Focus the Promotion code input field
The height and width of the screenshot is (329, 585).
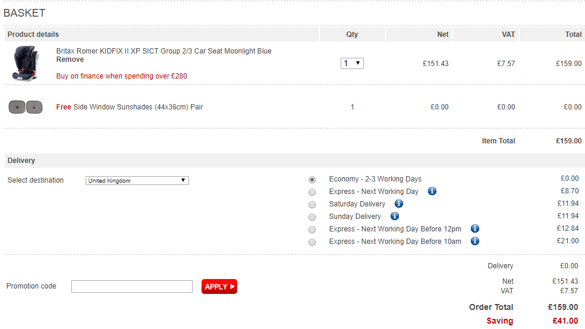point(132,287)
